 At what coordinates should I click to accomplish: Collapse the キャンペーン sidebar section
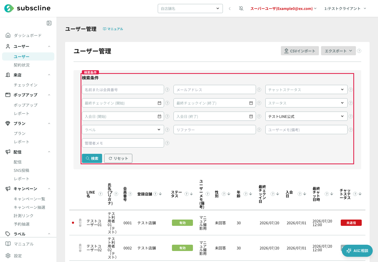(x=49, y=189)
